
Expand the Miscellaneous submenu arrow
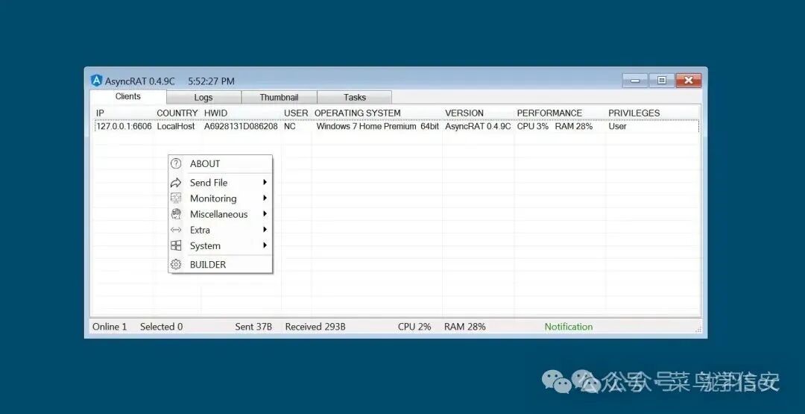click(265, 213)
